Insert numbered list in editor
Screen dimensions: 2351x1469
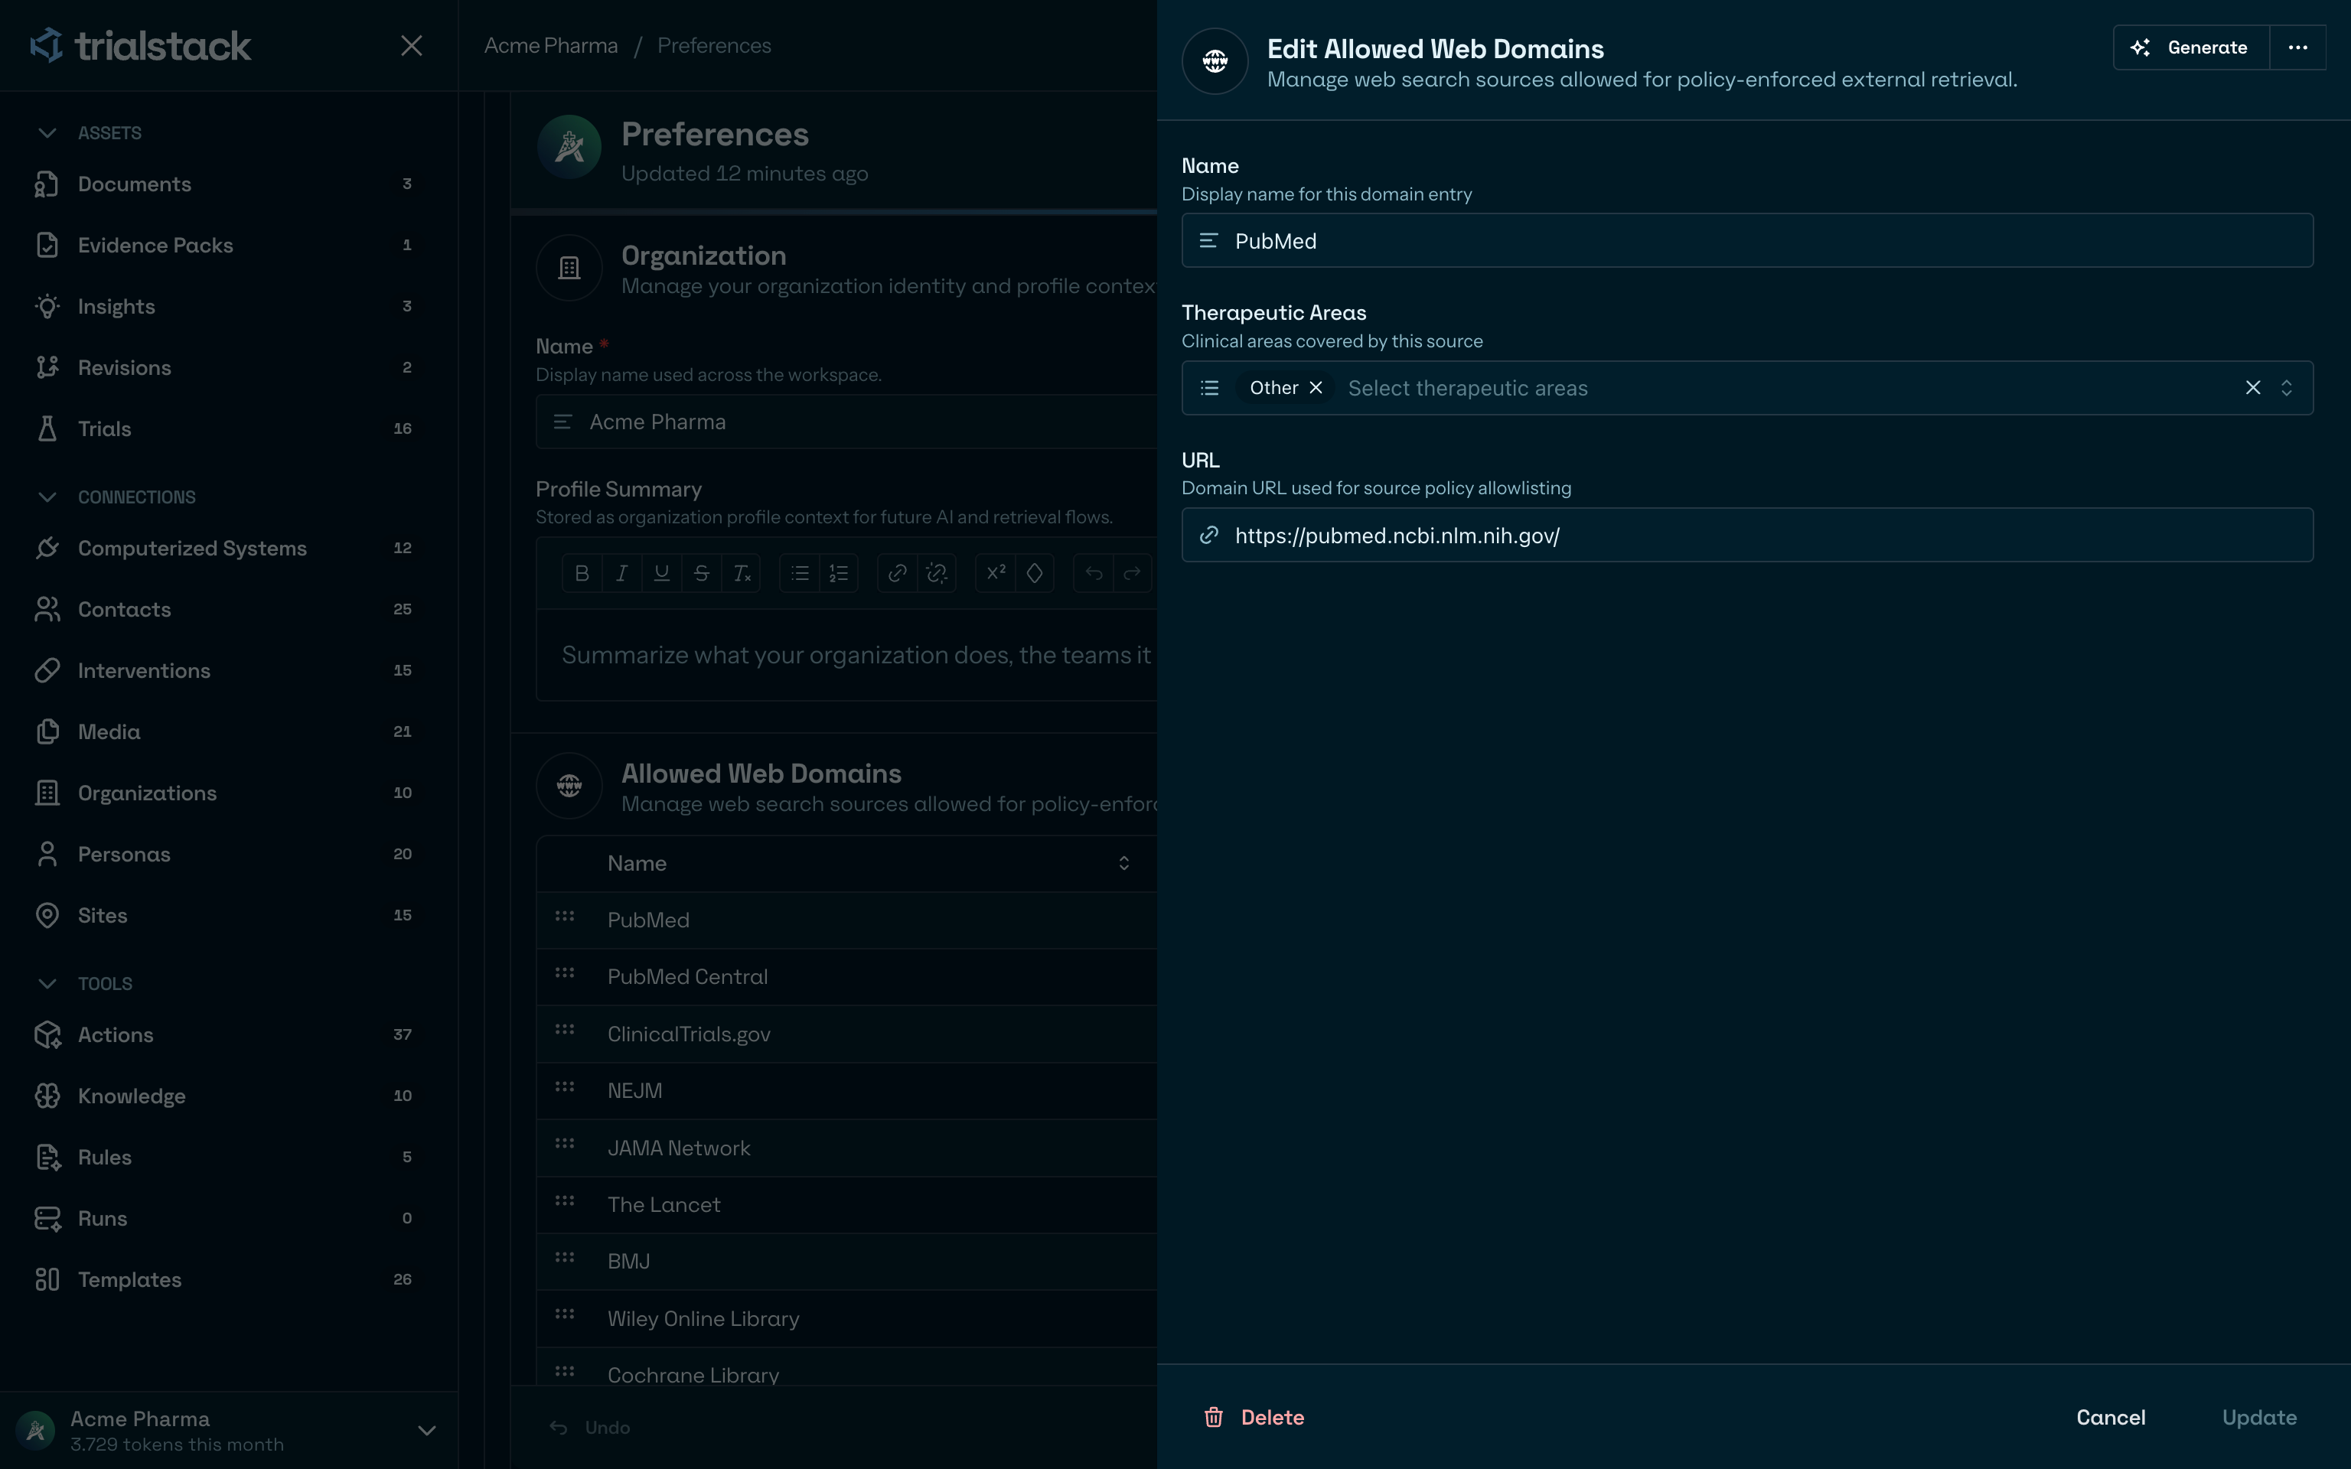point(839,573)
